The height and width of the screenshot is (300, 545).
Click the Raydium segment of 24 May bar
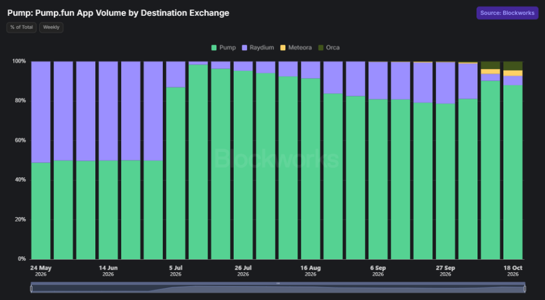tap(41, 112)
